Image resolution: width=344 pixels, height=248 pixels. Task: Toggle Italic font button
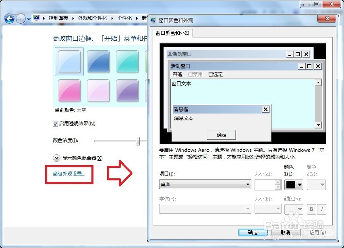pos(322,209)
